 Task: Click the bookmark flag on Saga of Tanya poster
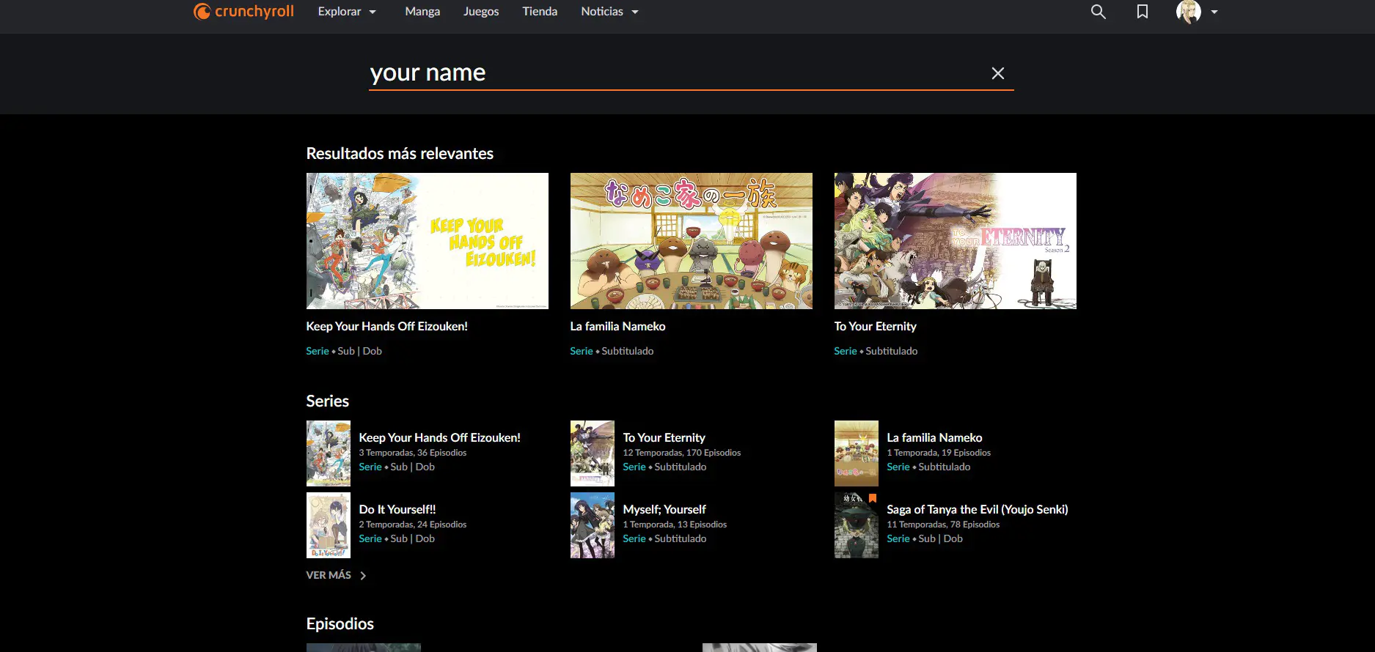pos(873,498)
